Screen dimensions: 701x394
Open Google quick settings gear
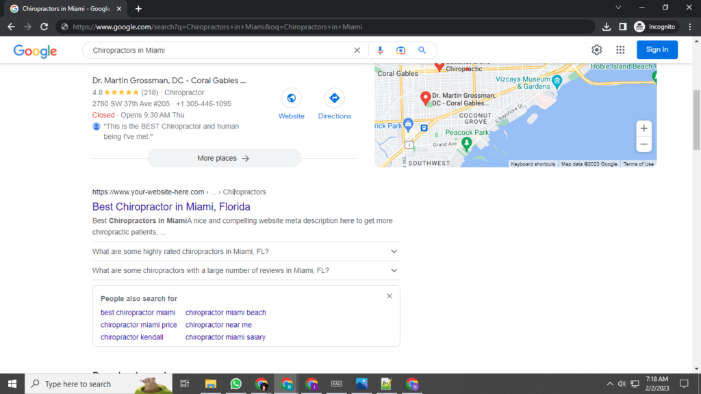pyautogui.click(x=596, y=49)
